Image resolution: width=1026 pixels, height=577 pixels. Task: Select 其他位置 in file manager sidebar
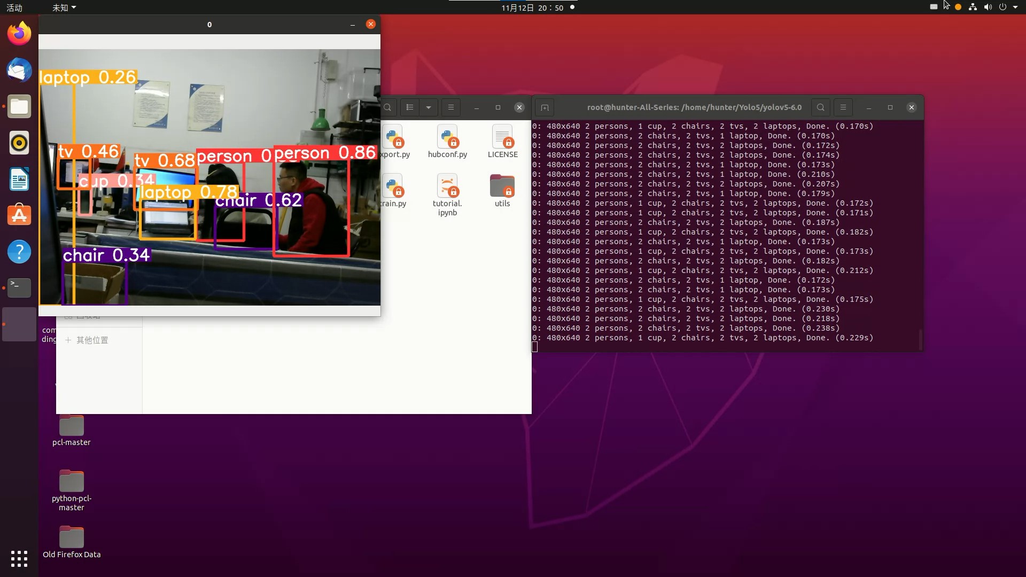pyautogui.click(x=92, y=340)
